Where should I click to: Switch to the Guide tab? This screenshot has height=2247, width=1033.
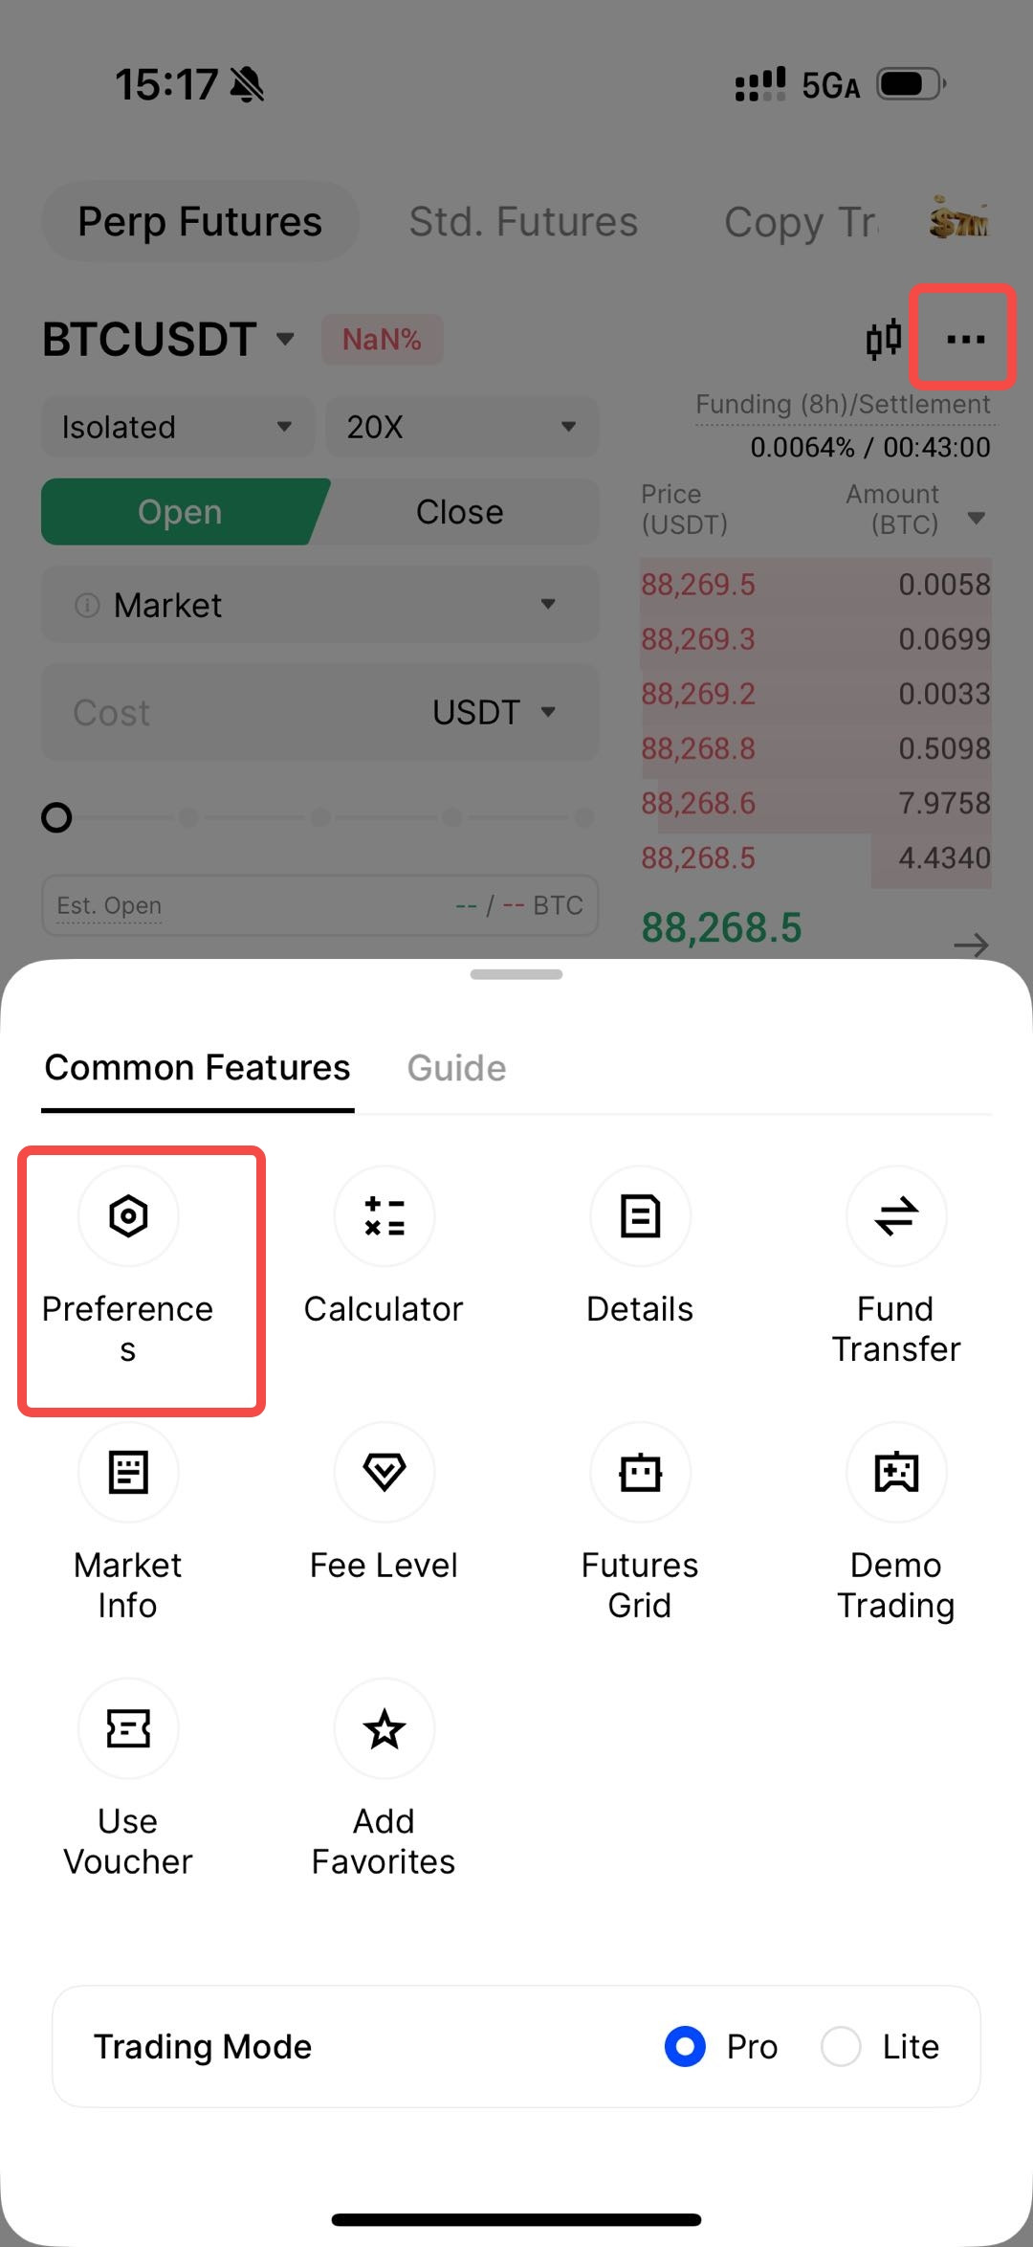click(456, 1068)
